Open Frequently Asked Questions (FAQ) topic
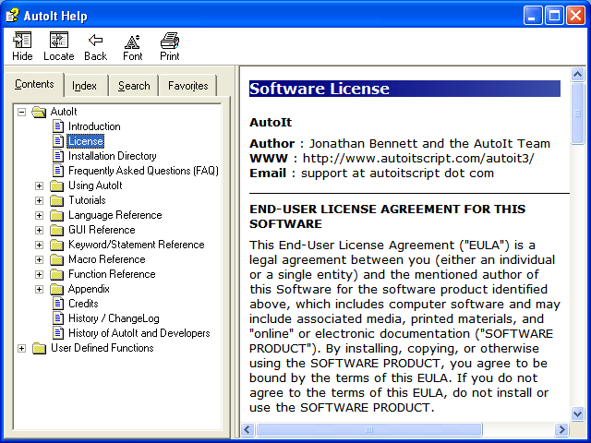 [143, 170]
